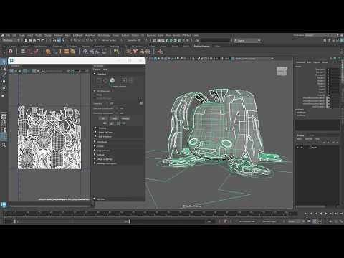Open the Layers menu in layer editor

point(300,139)
